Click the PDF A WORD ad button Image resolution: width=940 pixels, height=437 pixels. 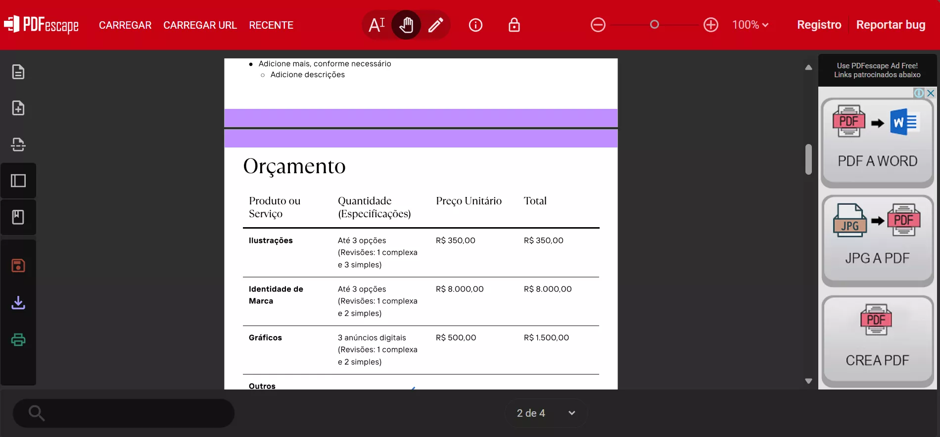[x=878, y=143]
